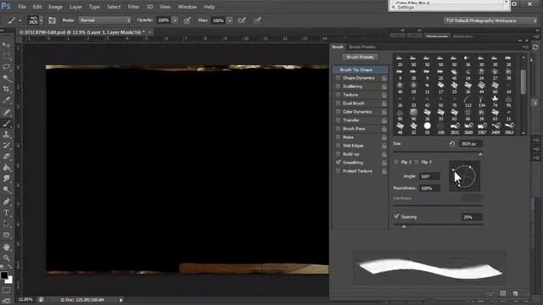This screenshot has height=305, width=543.
Task: Select the Eyedropper tool
Action: point(6,100)
